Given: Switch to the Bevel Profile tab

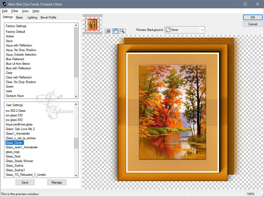Looking at the screenshot, I should pyautogui.click(x=48, y=17).
